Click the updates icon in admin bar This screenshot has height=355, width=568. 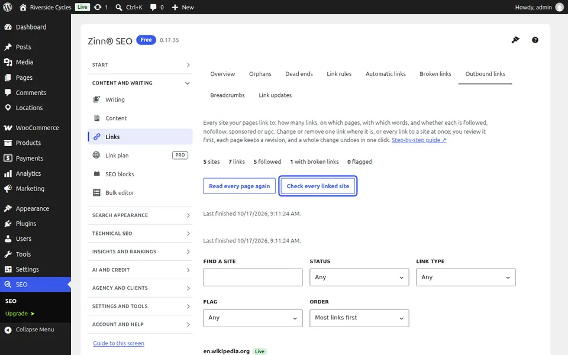pos(98,7)
